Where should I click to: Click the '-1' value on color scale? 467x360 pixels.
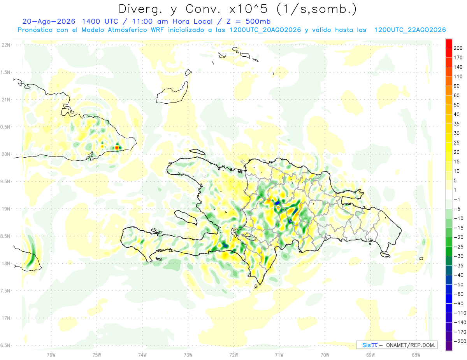(458, 200)
